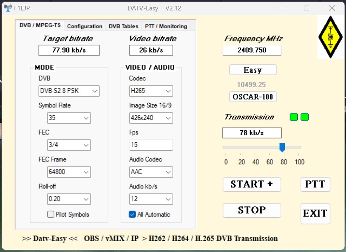Click the Target bitrate value box
This screenshot has width=346, height=252.
[x=69, y=50]
